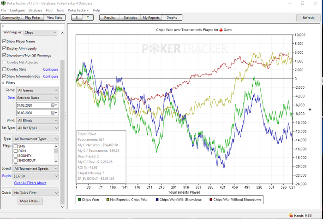Image resolution: width=323 pixels, height=219 pixels.
Task: Click the blue Buyin filter label link
Action: tap(7, 176)
